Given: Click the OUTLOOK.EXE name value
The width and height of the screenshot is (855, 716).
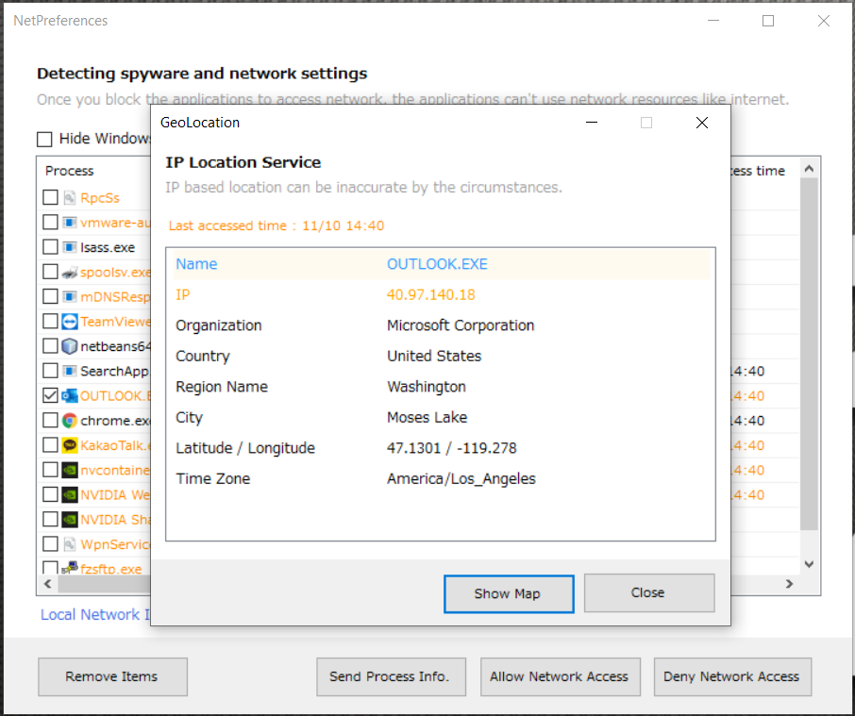Looking at the screenshot, I should [437, 264].
